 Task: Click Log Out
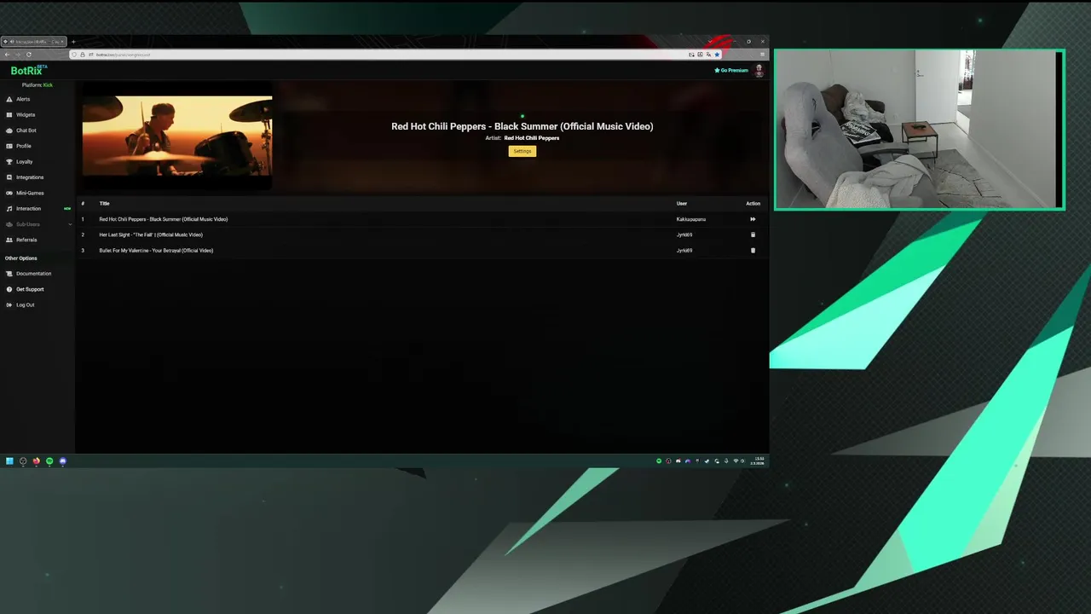pyautogui.click(x=26, y=305)
